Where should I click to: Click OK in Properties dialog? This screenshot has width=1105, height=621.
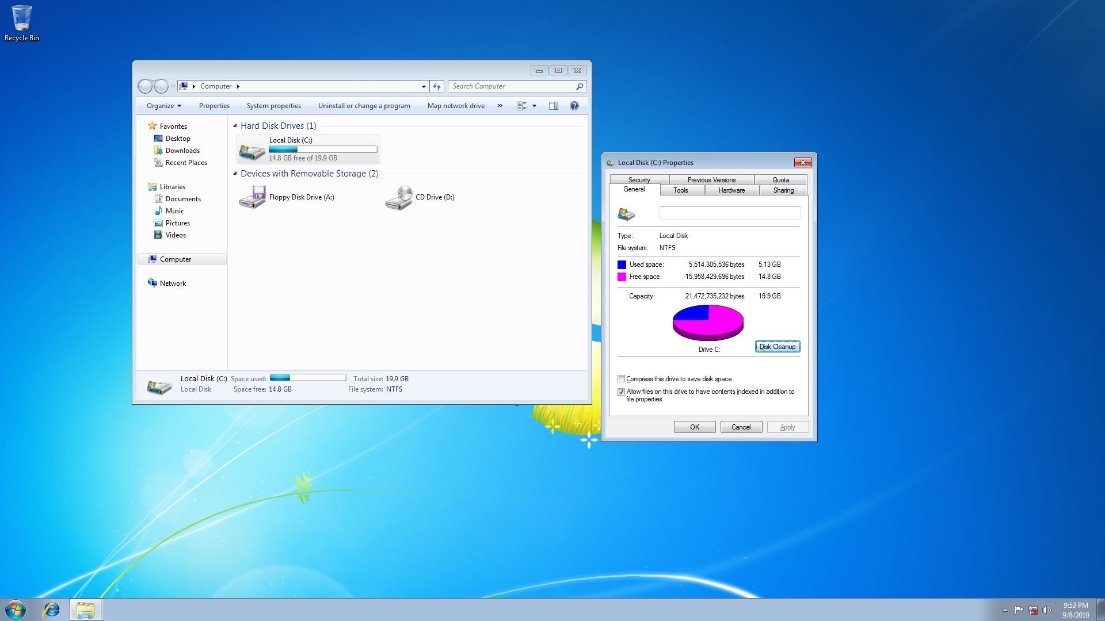[x=695, y=427]
